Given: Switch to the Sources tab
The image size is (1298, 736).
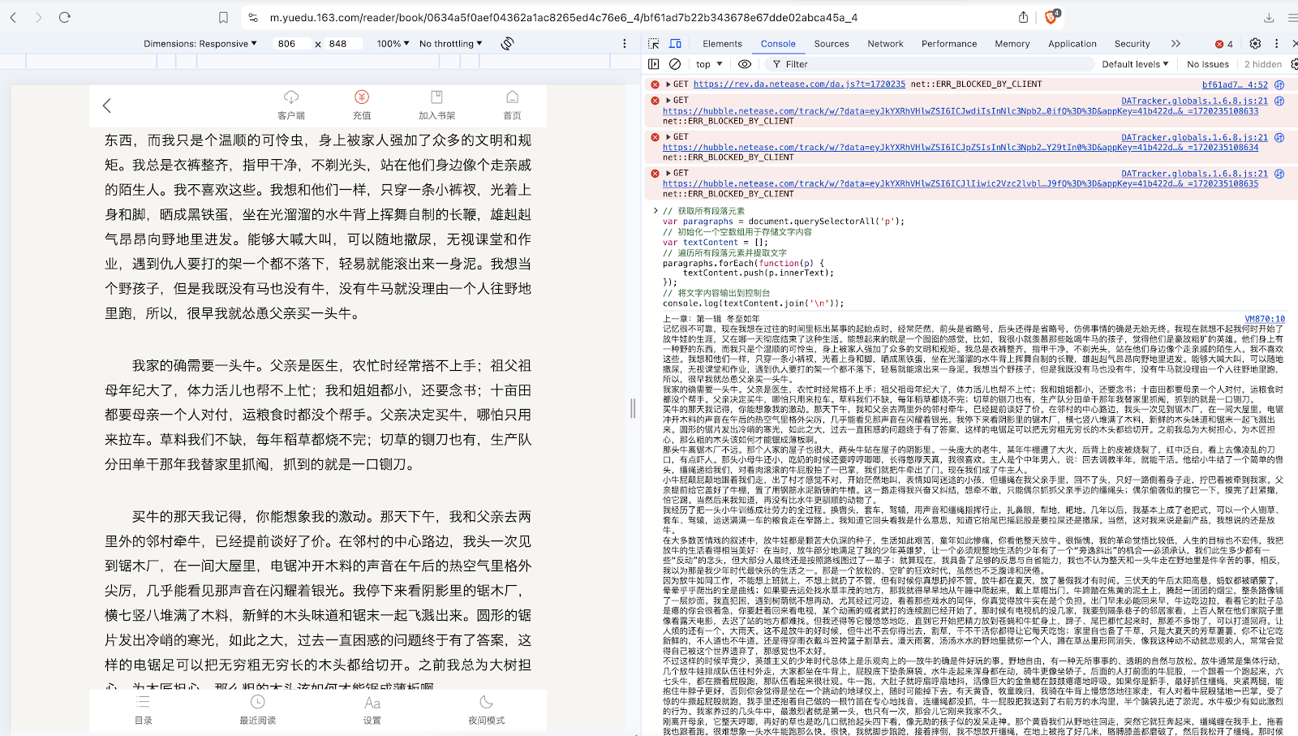Looking at the screenshot, I should [832, 44].
